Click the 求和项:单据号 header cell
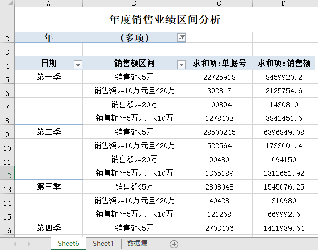318x250 pixels. [x=219, y=64]
